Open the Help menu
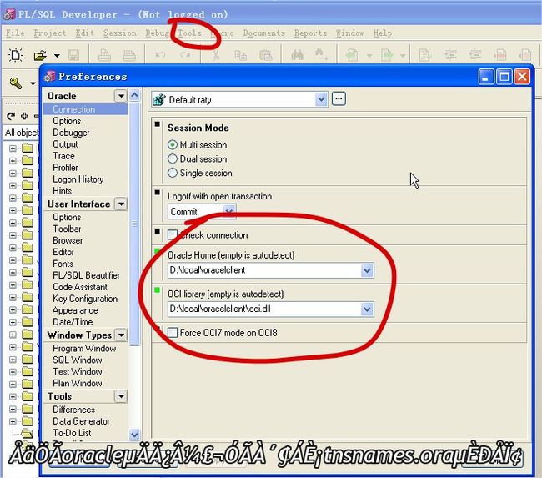 click(x=383, y=33)
